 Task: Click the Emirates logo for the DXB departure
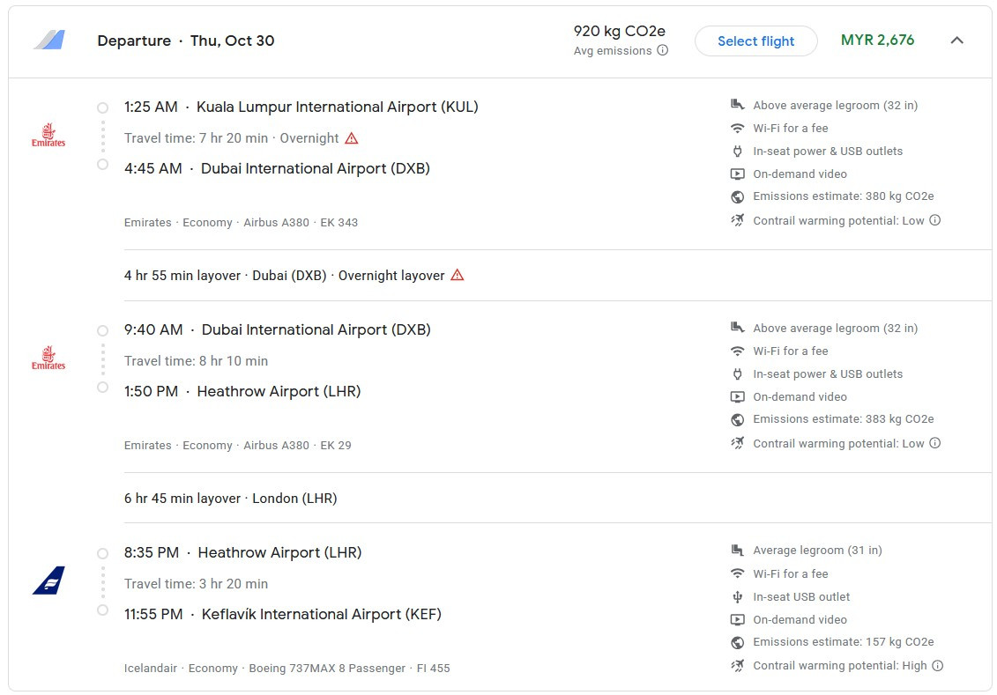[48, 358]
